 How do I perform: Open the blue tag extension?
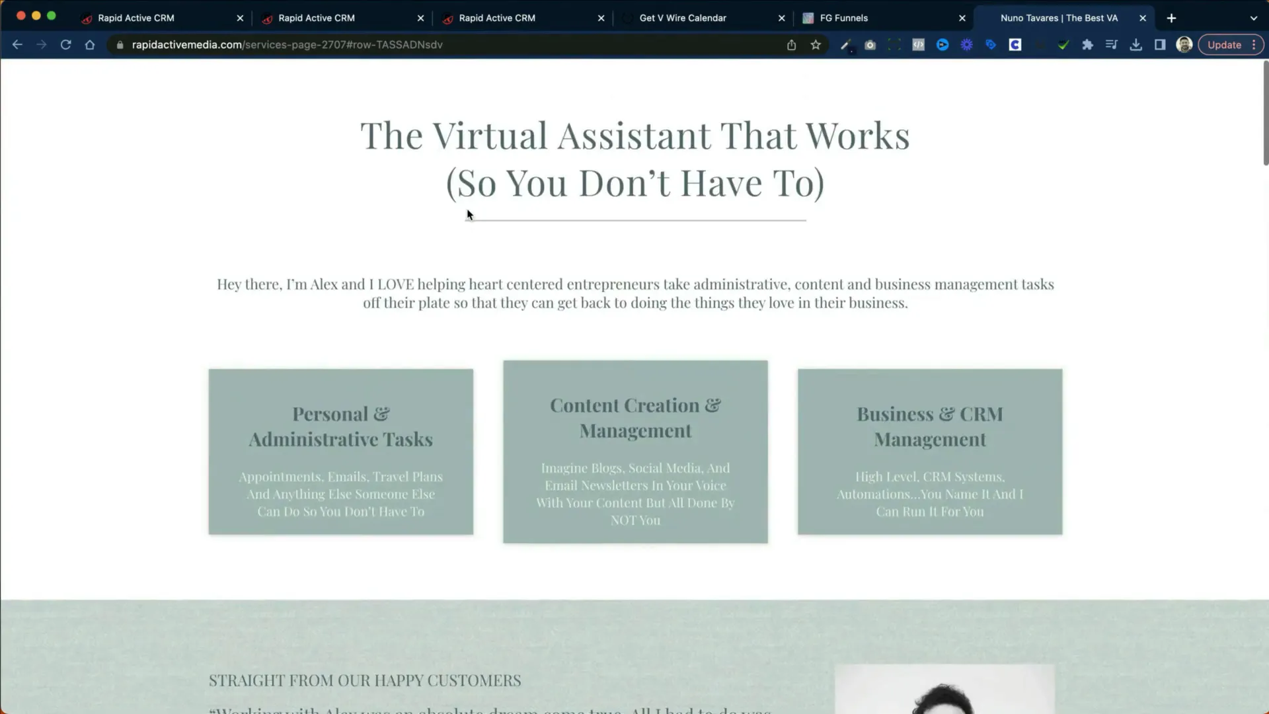(x=991, y=45)
